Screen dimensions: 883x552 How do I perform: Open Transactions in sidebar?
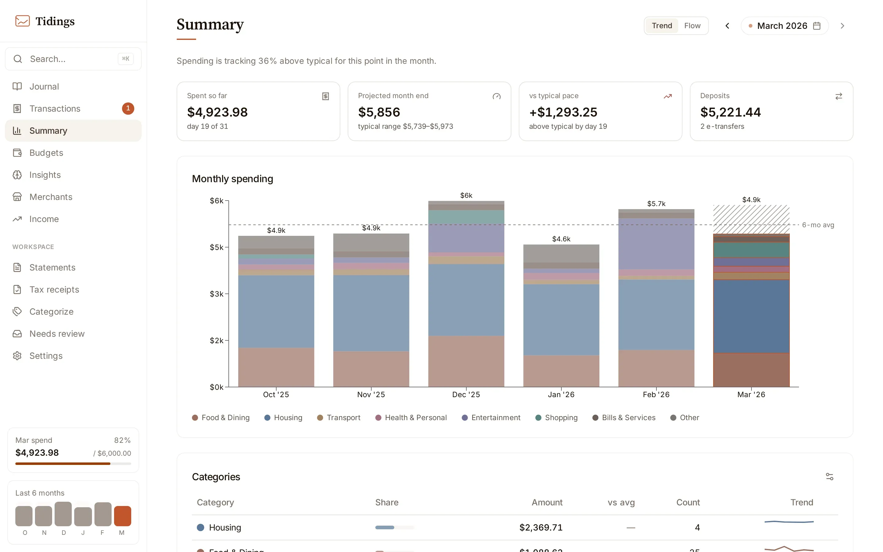click(x=73, y=109)
